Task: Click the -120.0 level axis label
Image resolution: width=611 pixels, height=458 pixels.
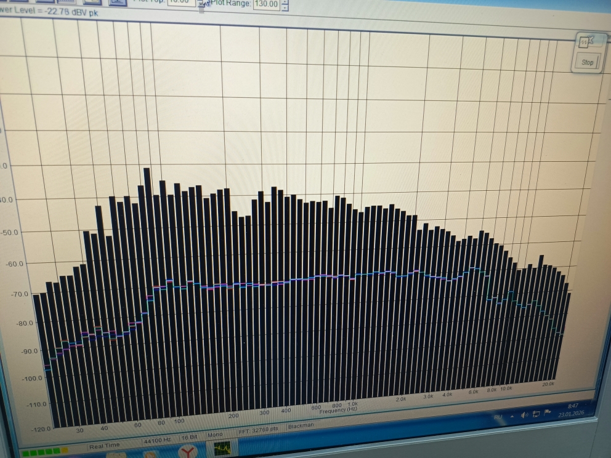Action: pos(41,429)
